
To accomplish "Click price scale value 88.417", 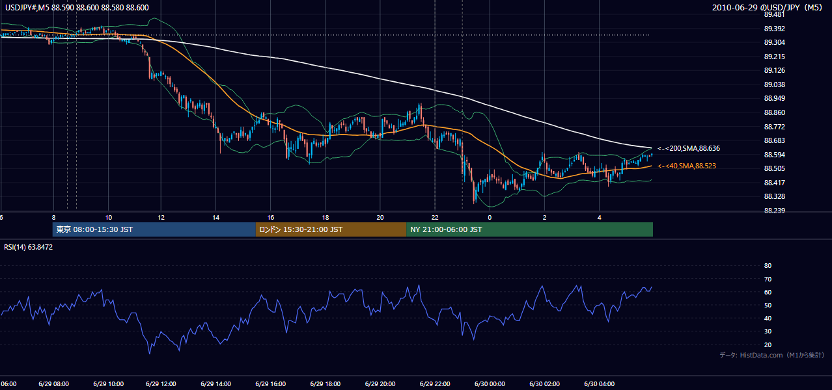I will tap(773, 183).
